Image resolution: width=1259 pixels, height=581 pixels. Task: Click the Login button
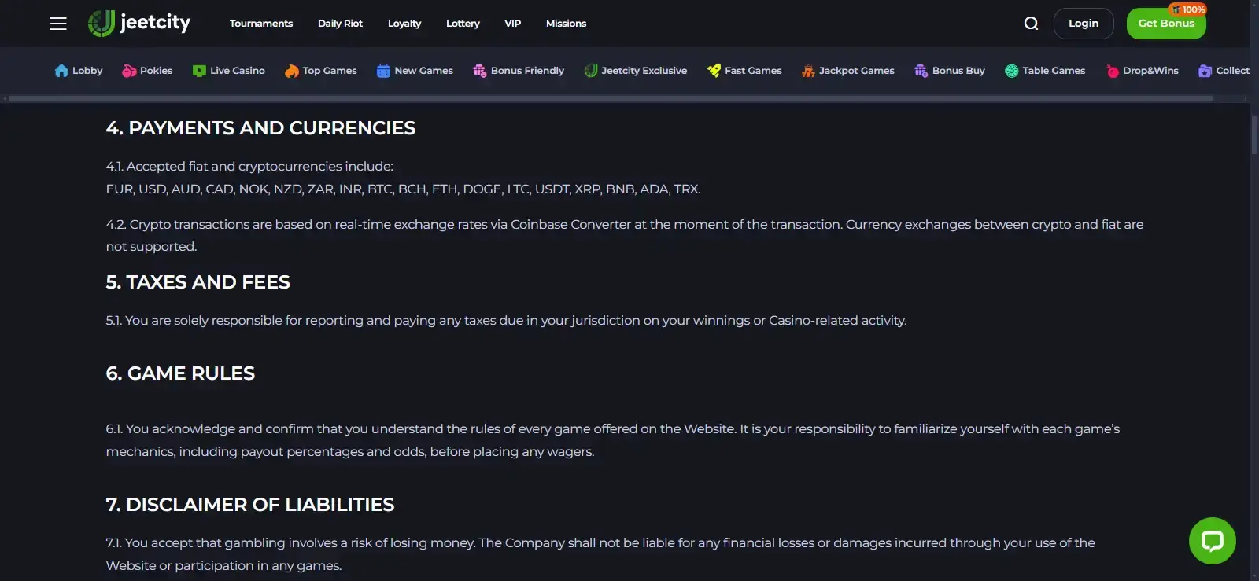(x=1084, y=24)
